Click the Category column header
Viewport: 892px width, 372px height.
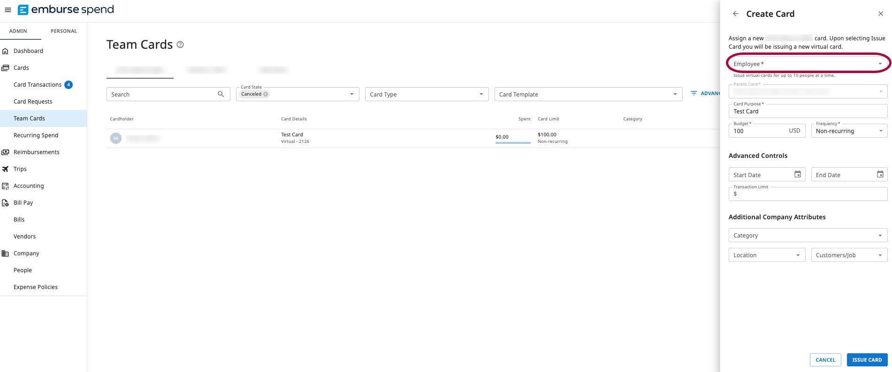(633, 119)
